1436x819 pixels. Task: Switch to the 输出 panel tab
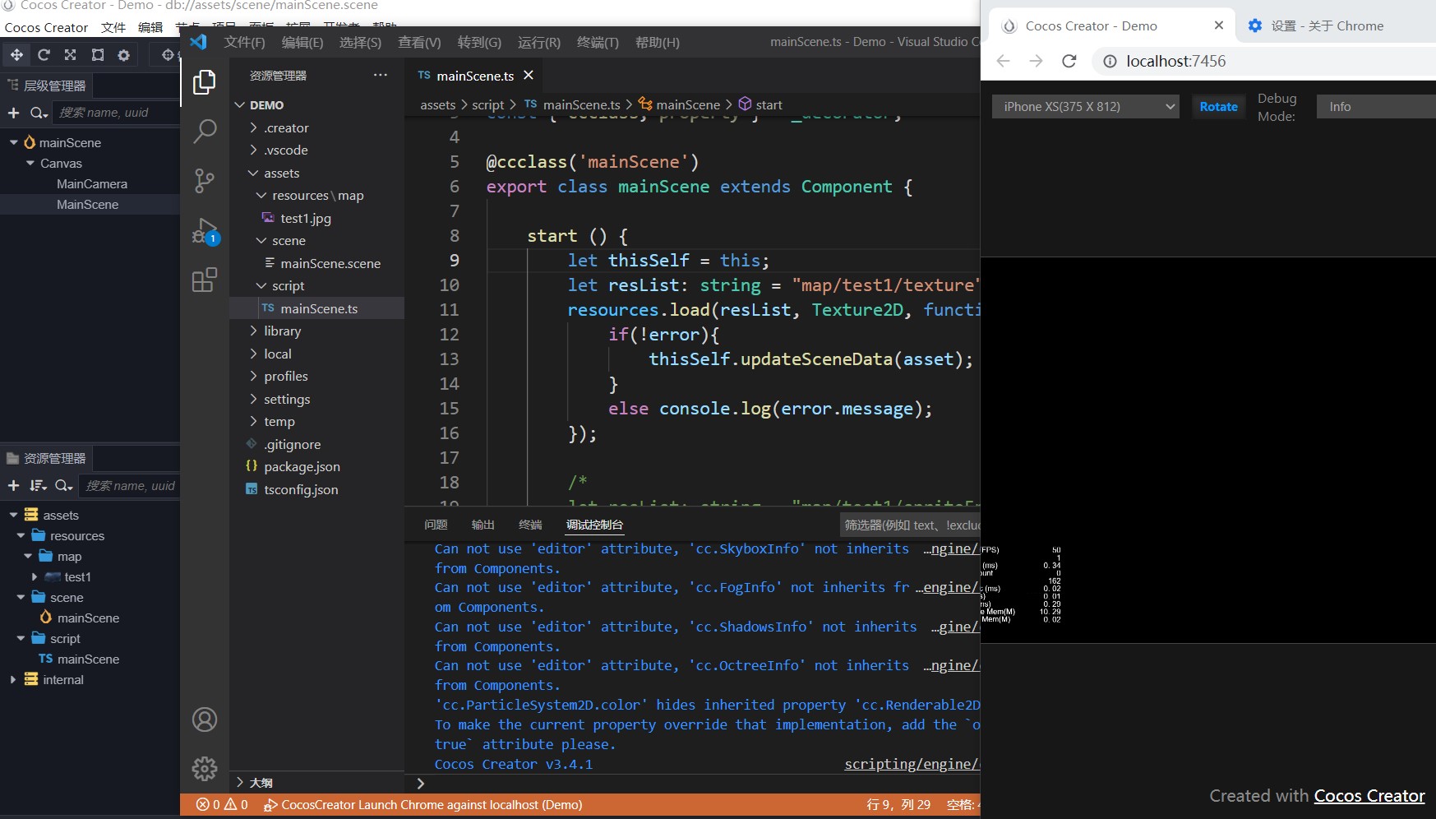483,525
